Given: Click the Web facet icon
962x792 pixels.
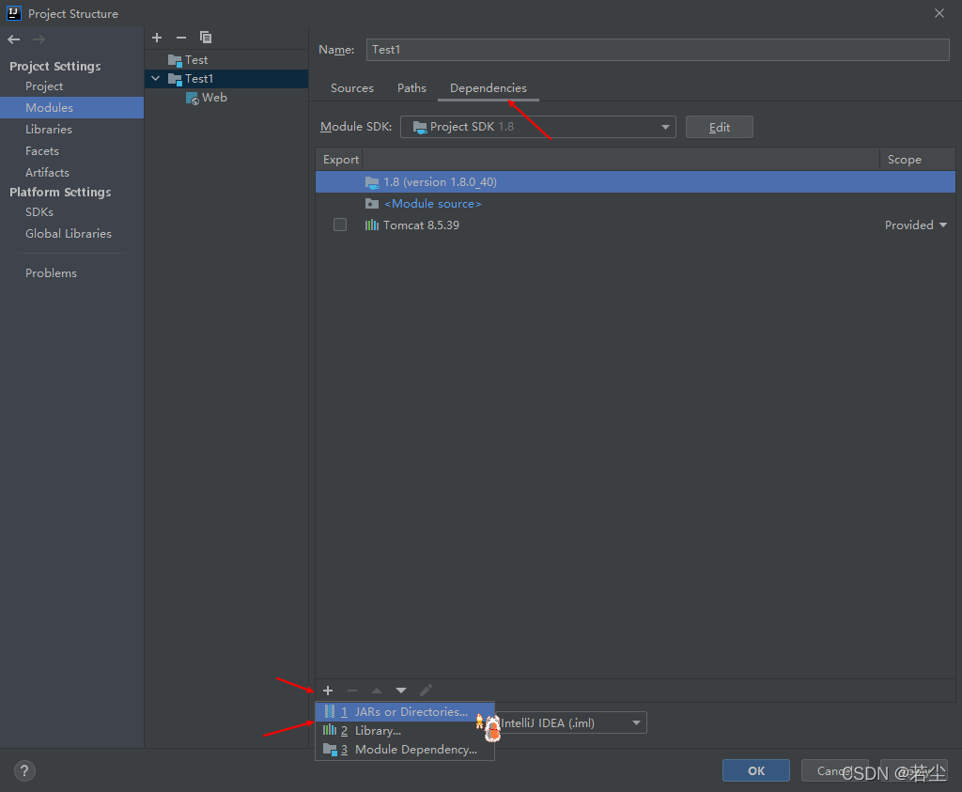Looking at the screenshot, I should click(x=192, y=98).
